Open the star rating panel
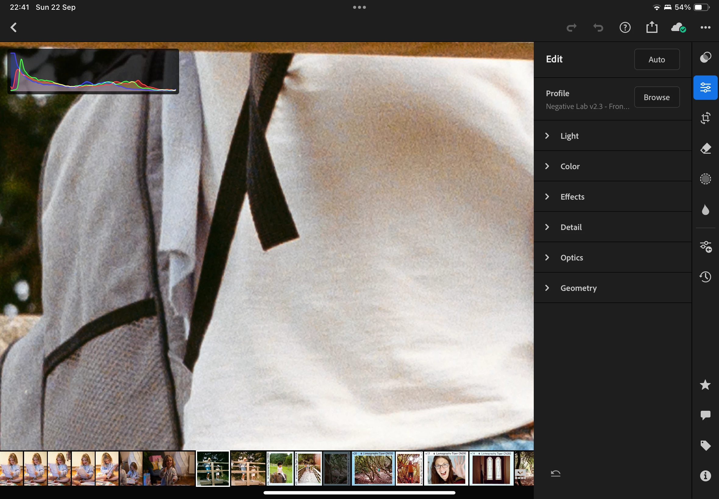This screenshot has height=499, width=719. pyautogui.click(x=705, y=385)
